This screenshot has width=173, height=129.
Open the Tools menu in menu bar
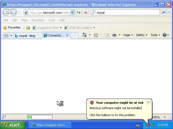click(52, 20)
